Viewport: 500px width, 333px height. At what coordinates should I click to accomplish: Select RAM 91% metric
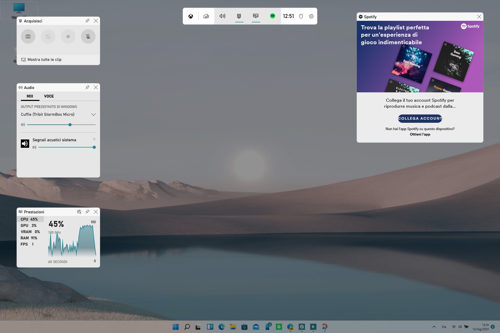tap(30, 238)
